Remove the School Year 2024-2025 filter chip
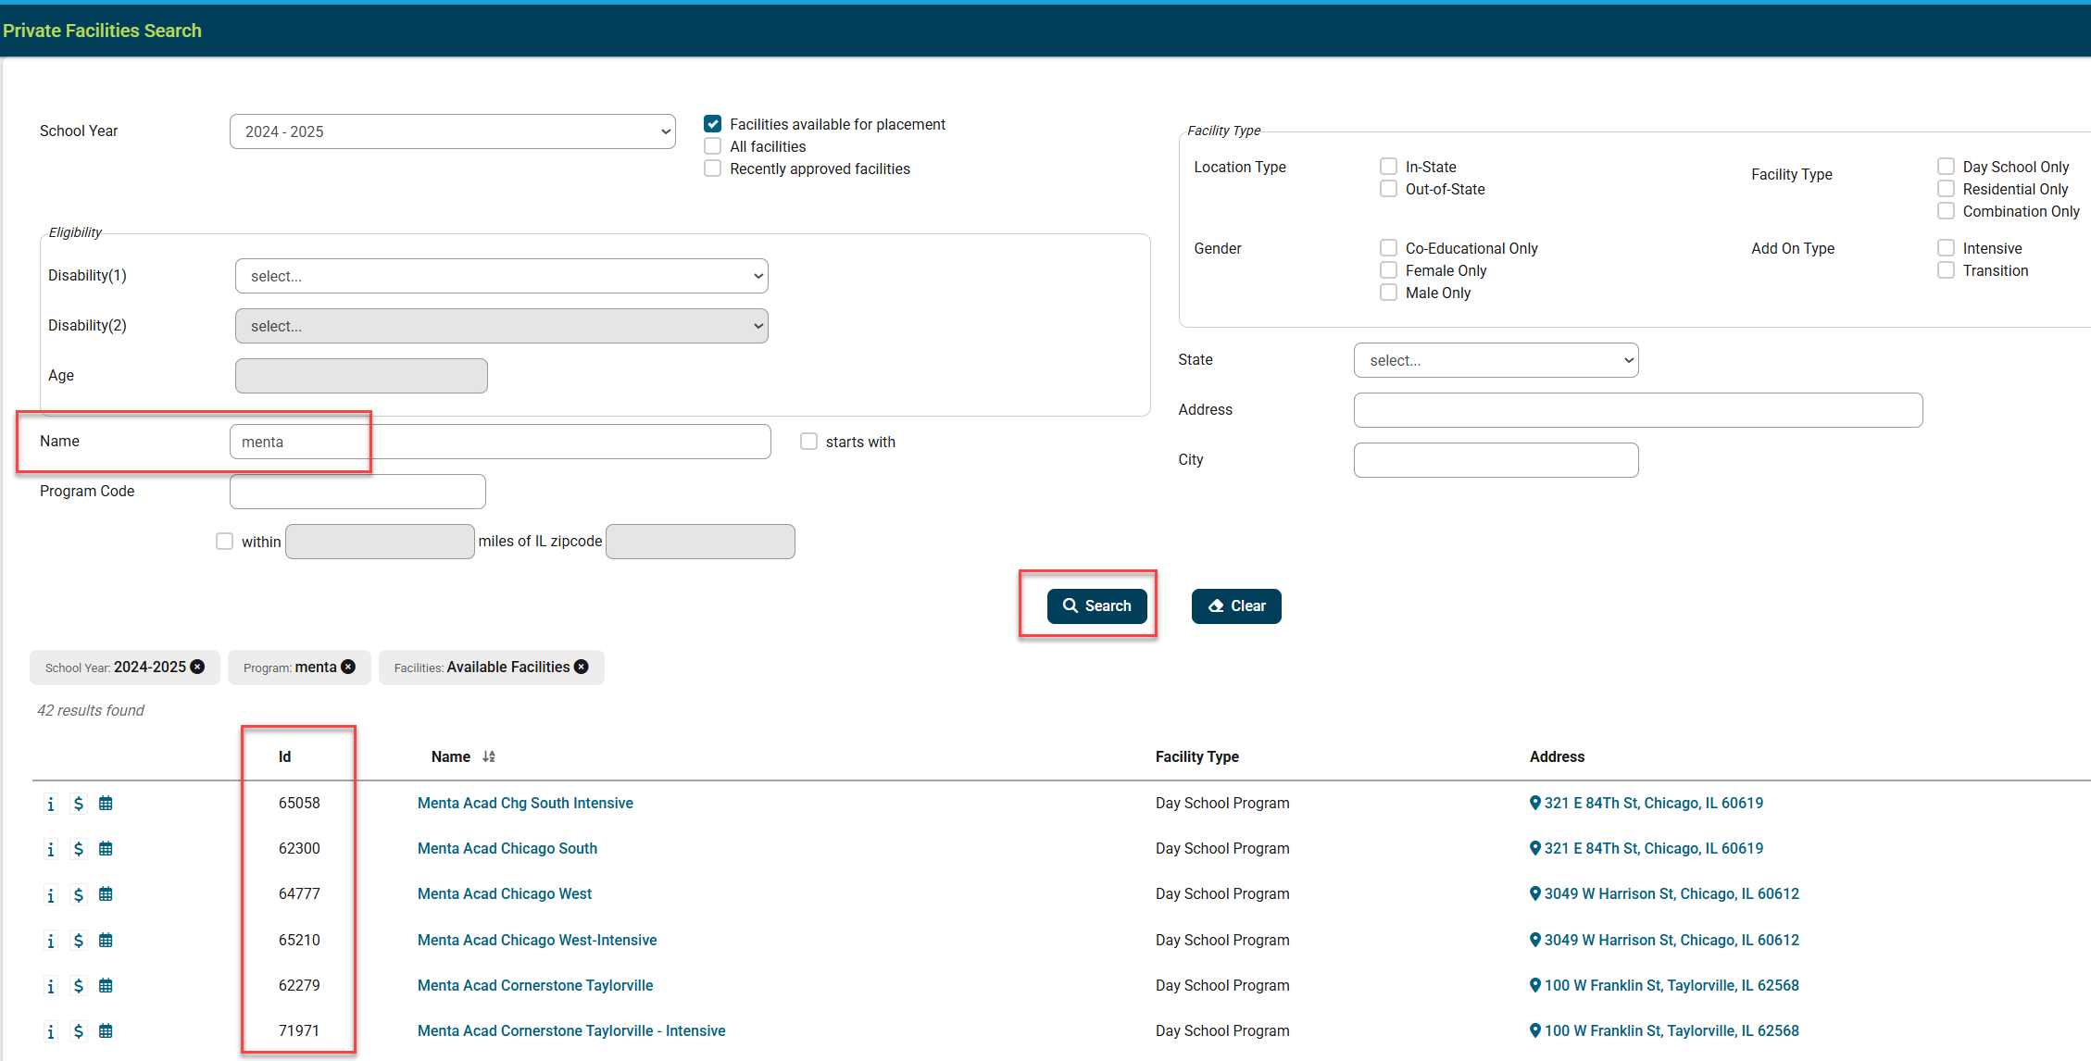The width and height of the screenshot is (2091, 1061). 197,667
